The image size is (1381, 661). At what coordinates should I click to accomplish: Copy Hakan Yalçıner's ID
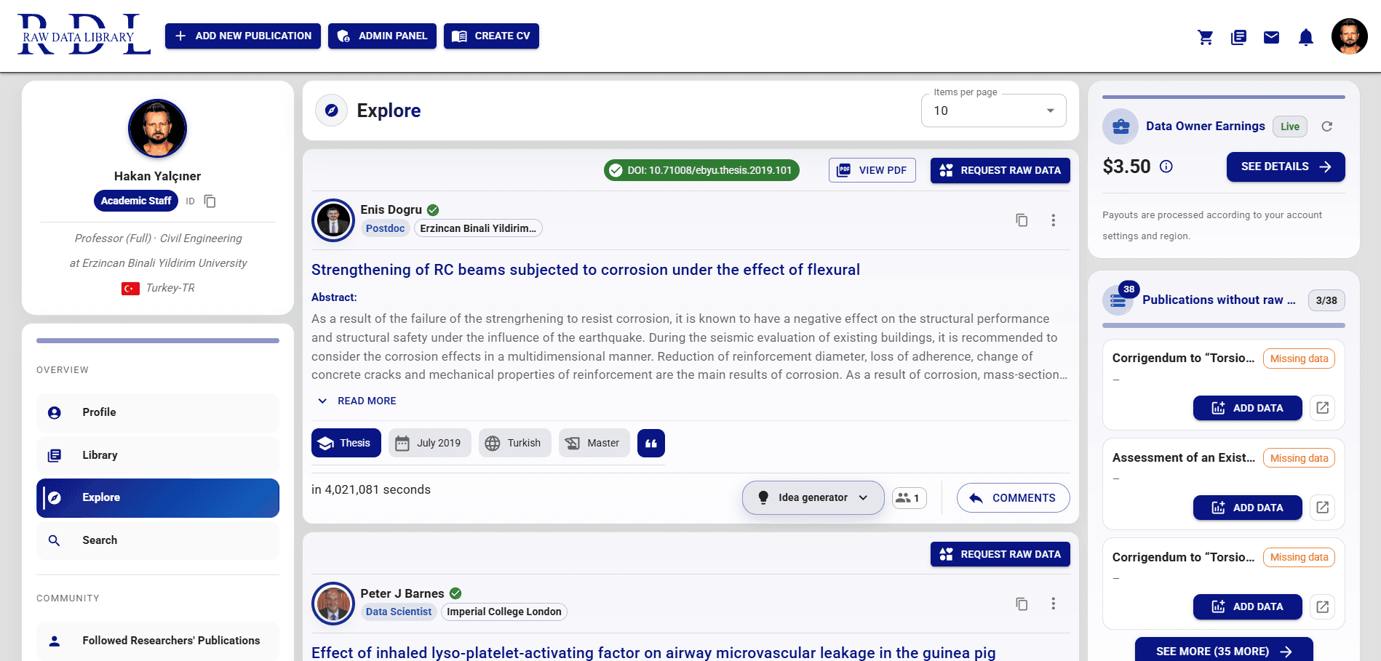210,201
